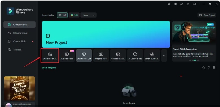Click the paper plane icon in title bar
This screenshot has height=107, width=220.
[x=169, y=4]
